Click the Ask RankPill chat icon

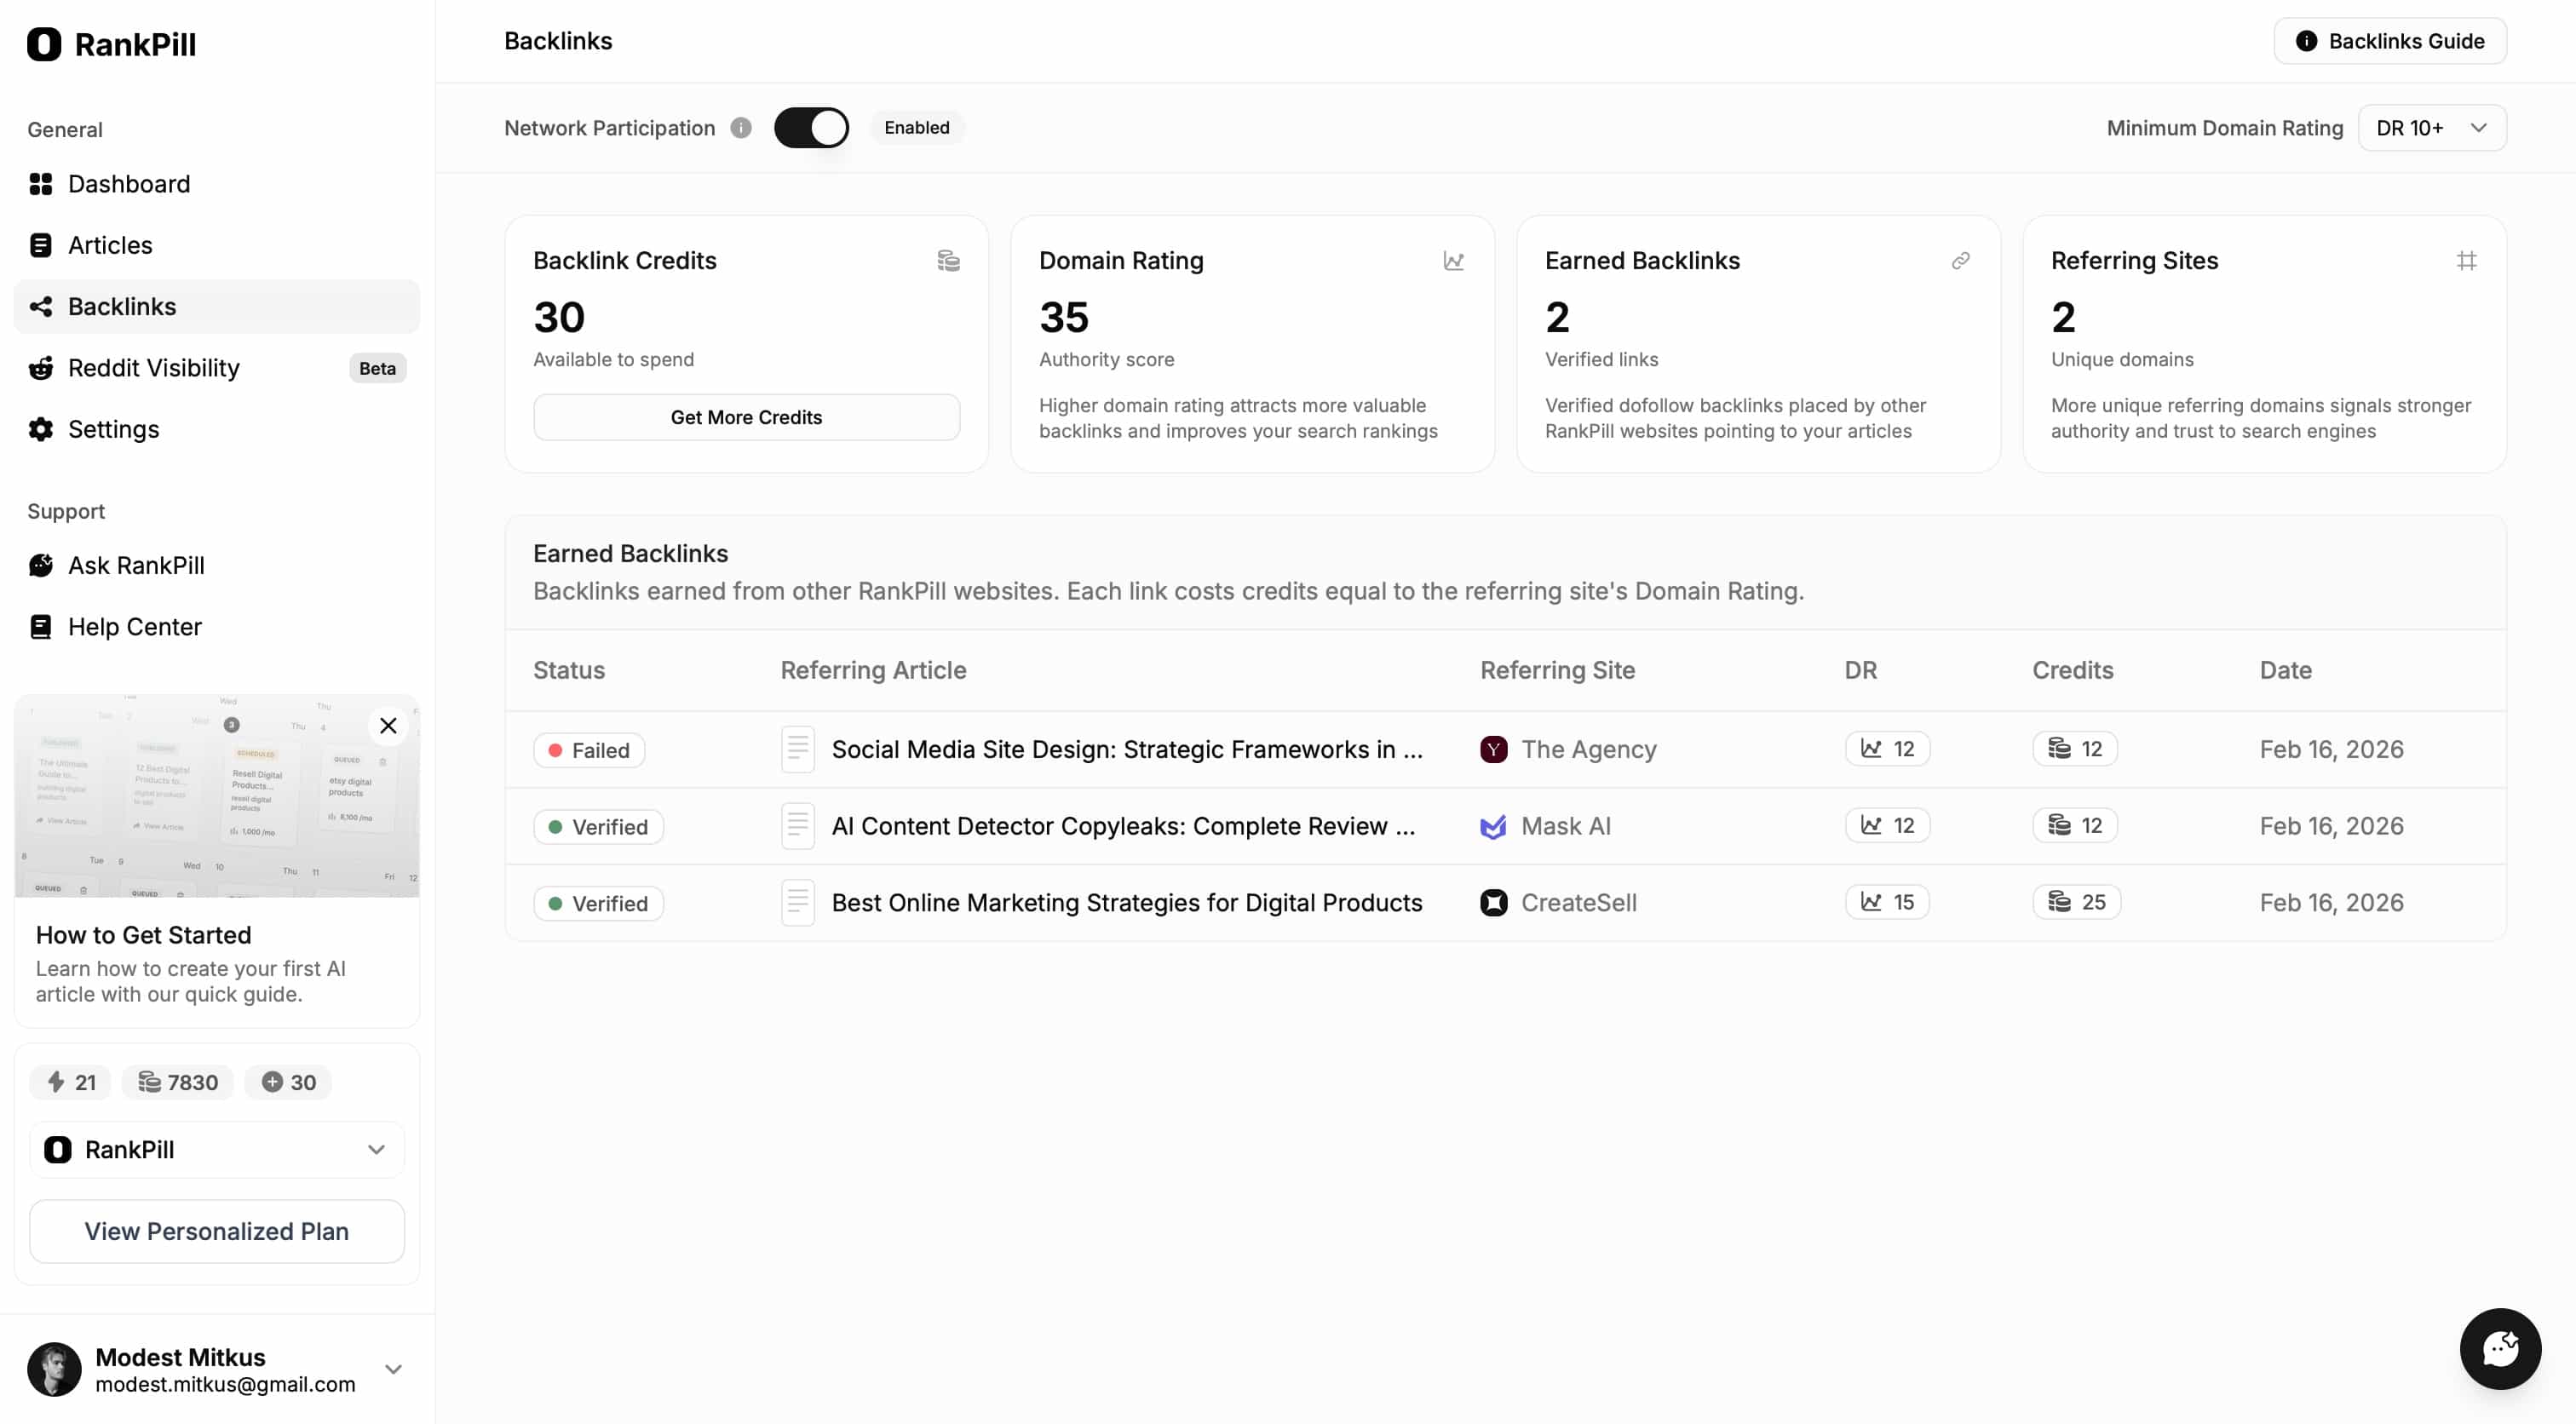pos(40,565)
